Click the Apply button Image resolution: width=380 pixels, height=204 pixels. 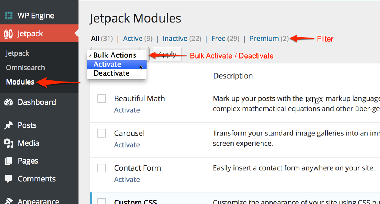click(167, 54)
